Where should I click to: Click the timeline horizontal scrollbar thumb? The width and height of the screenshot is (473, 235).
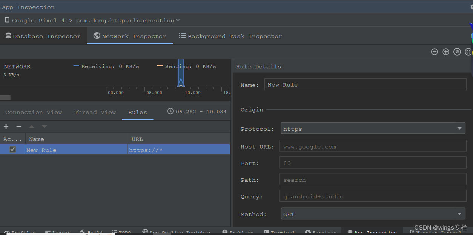tap(5, 97)
